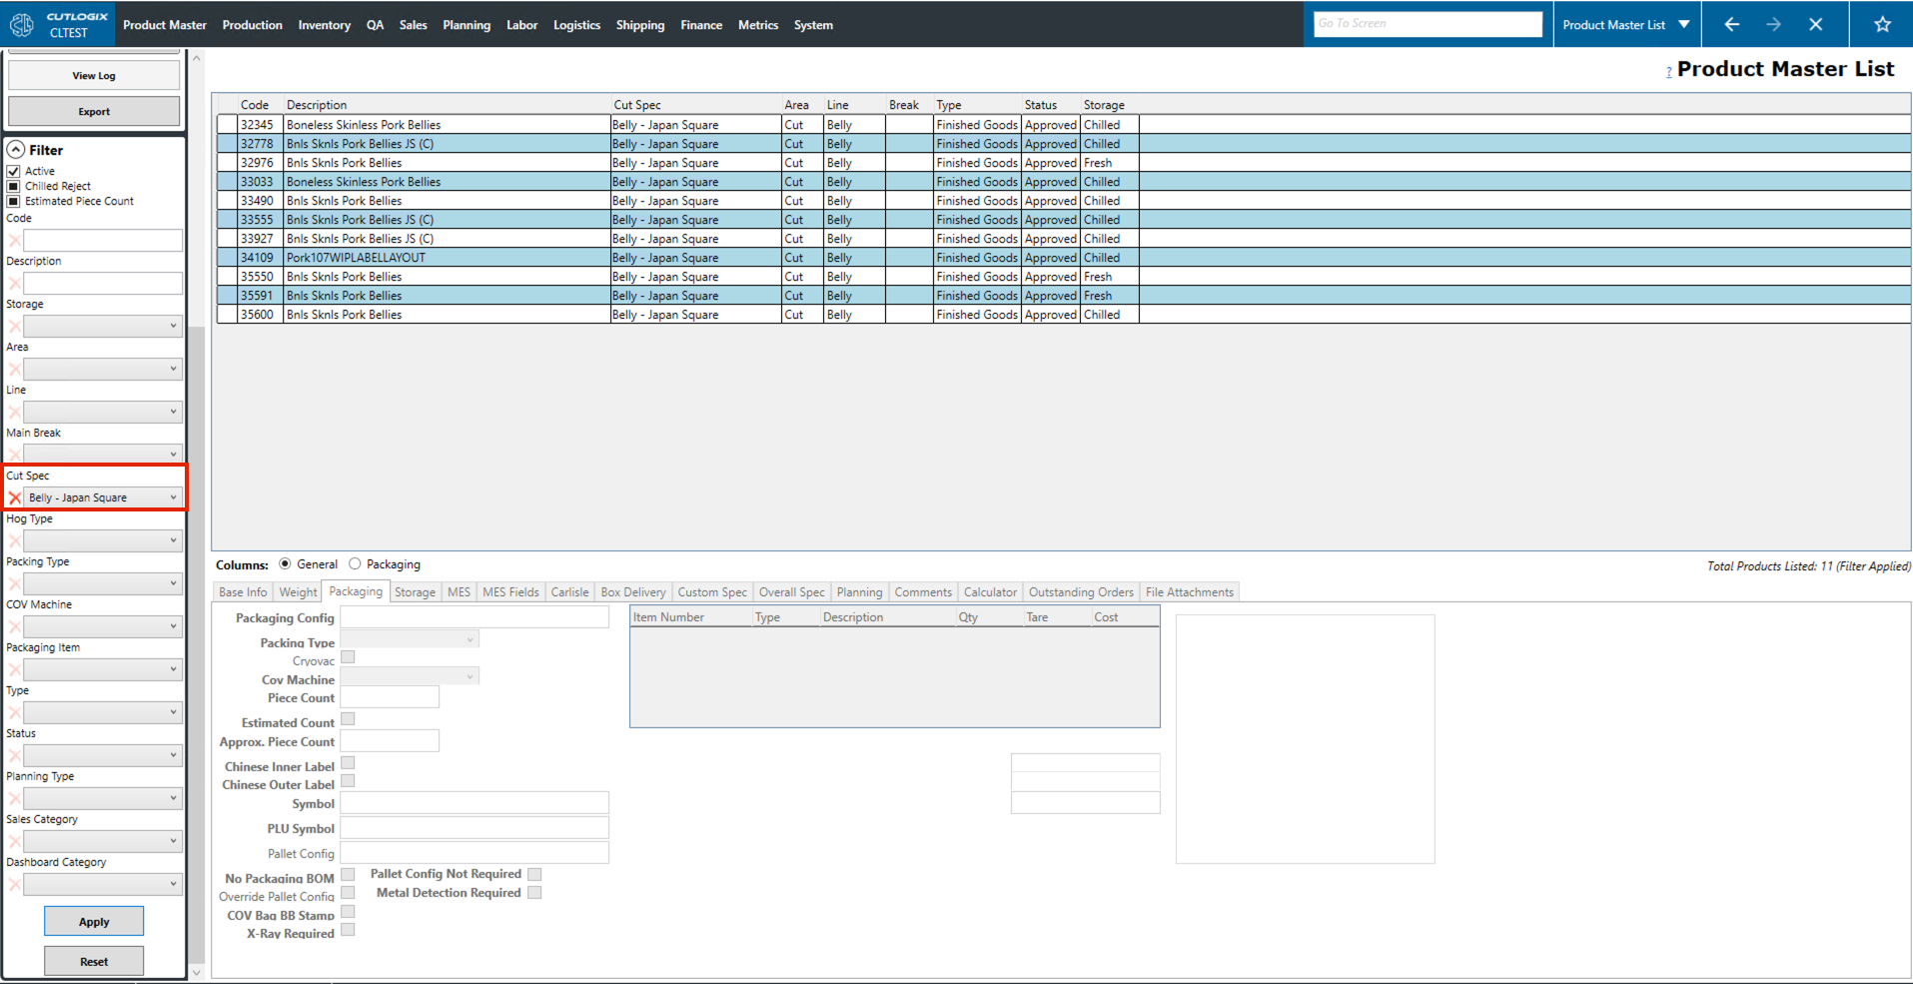Open the Product Master List screen dropdown
The image size is (1913, 984).
coord(1684,24)
